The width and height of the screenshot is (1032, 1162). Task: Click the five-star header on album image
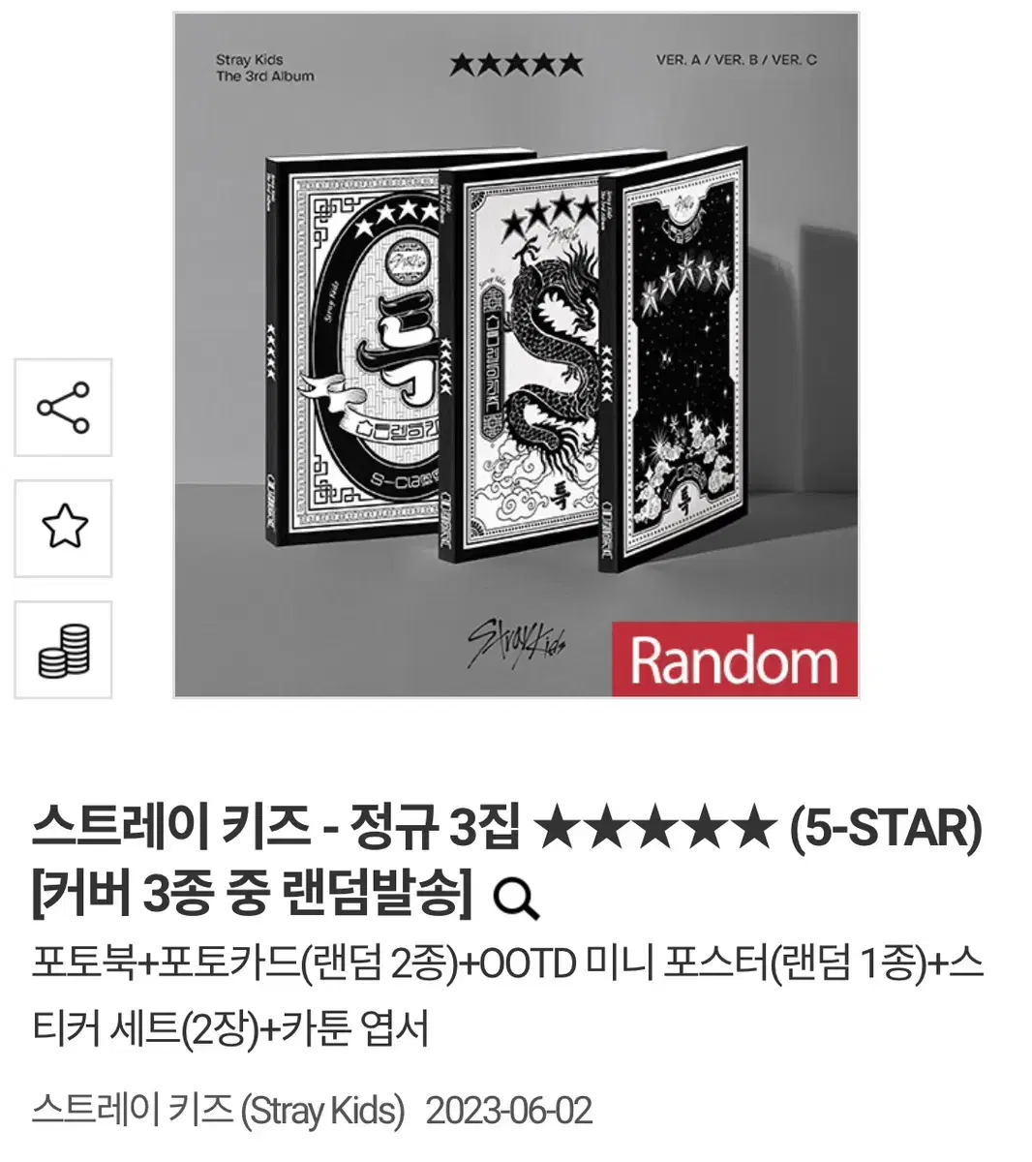[516, 64]
